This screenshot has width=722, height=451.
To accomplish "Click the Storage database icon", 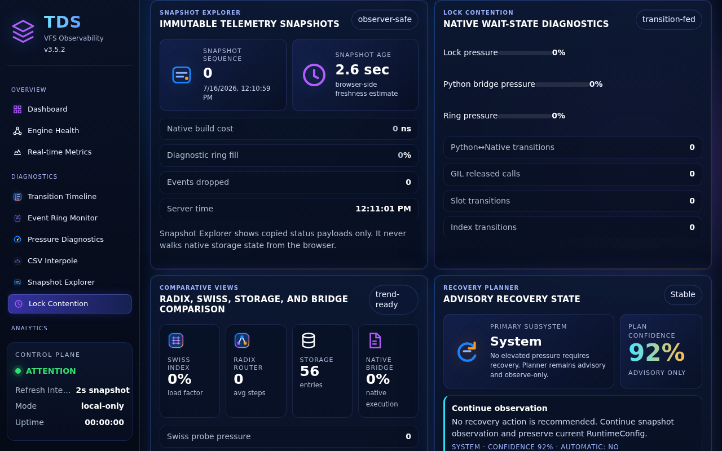I will coord(309,341).
